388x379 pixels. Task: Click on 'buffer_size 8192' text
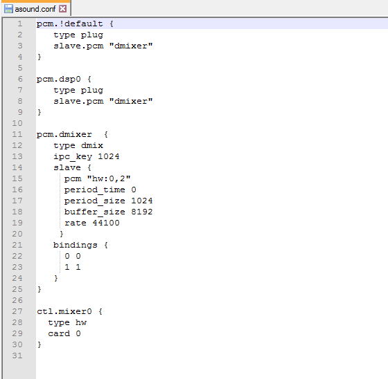(108, 212)
